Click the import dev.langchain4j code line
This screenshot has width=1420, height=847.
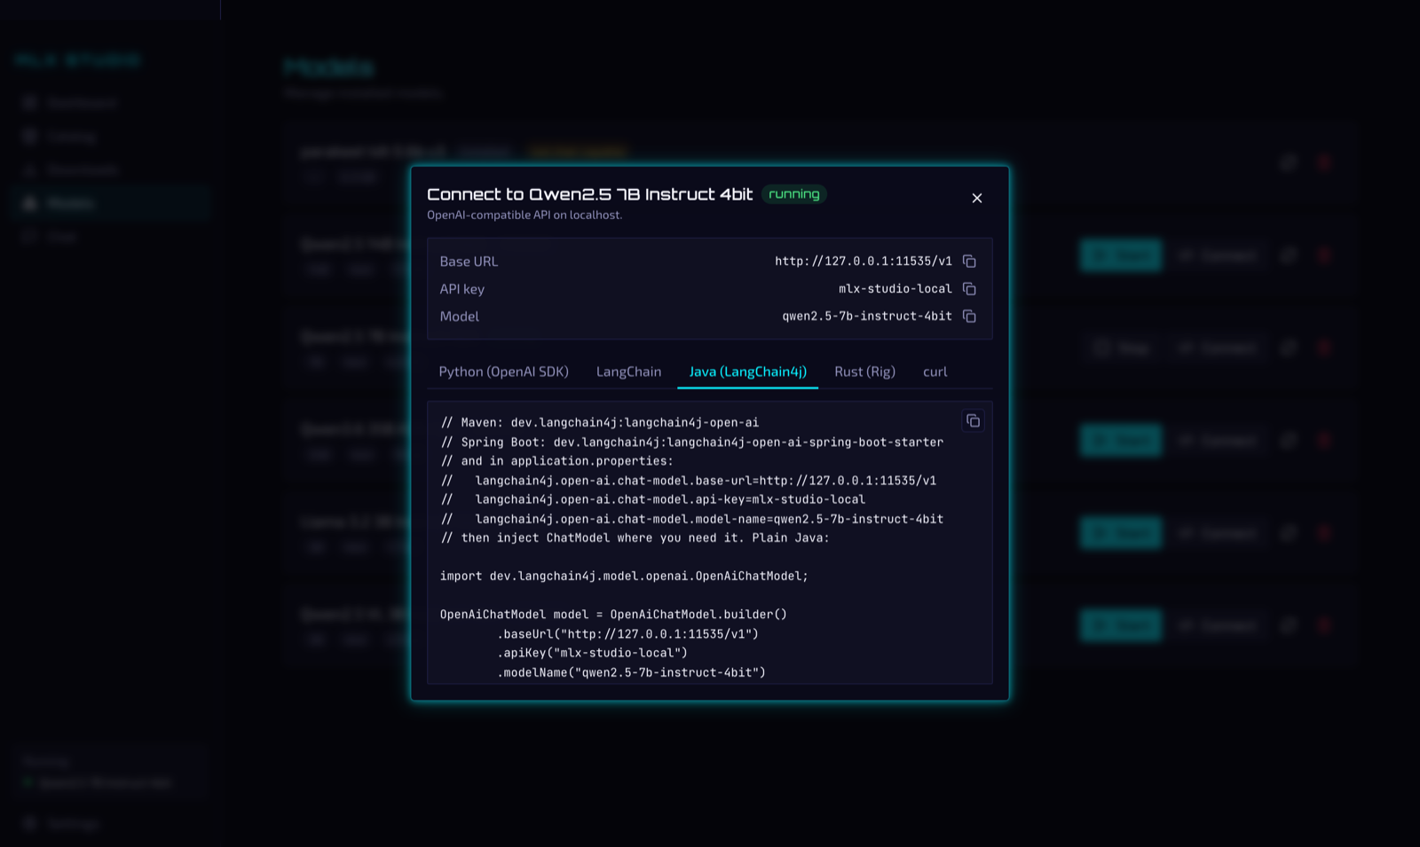click(624, 576)
